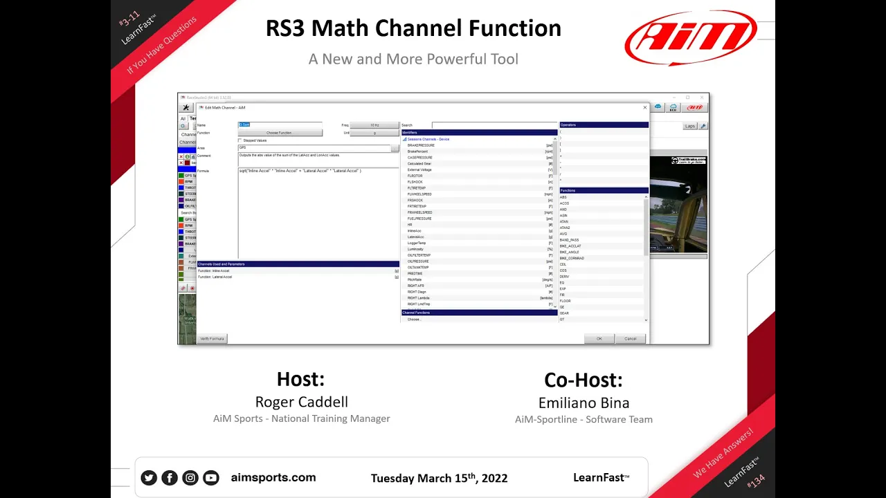Select Luminosity identifier
Viewport: 886px width, 498px height.
479,249
